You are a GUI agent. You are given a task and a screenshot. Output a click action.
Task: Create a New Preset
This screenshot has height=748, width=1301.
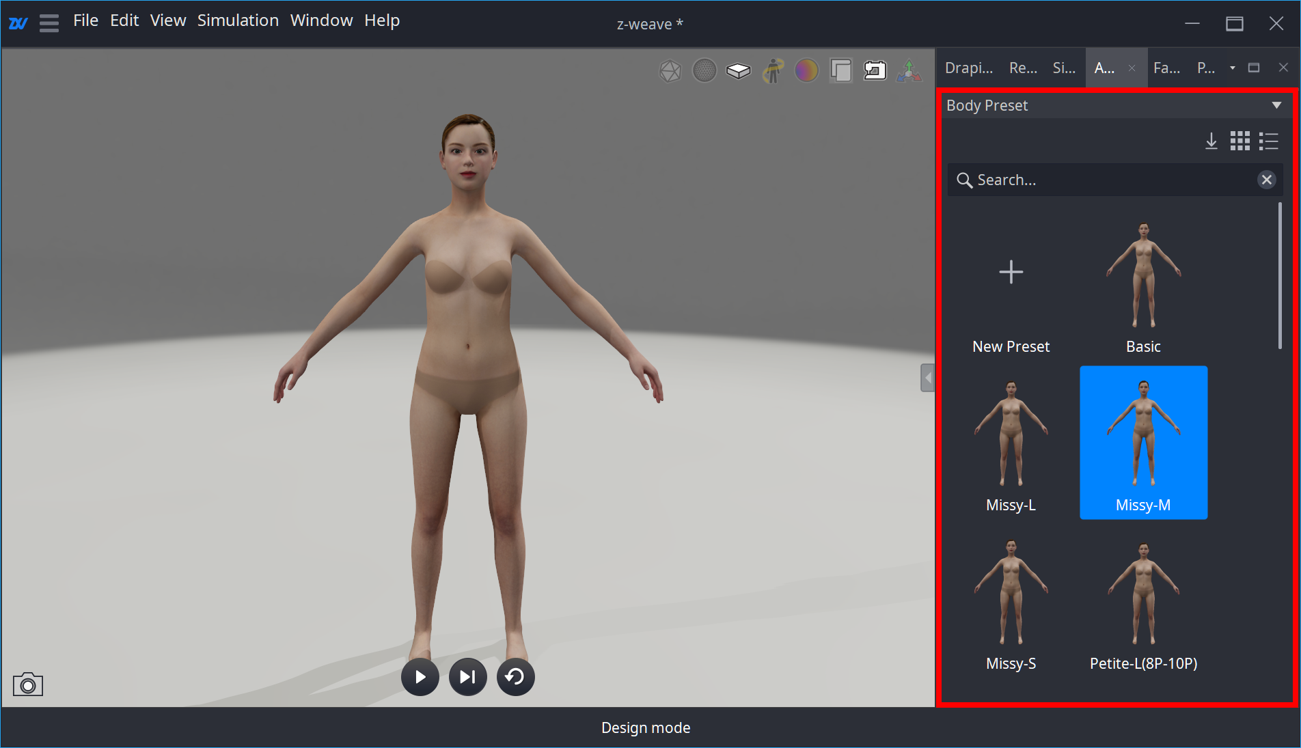click(1011, 285)
